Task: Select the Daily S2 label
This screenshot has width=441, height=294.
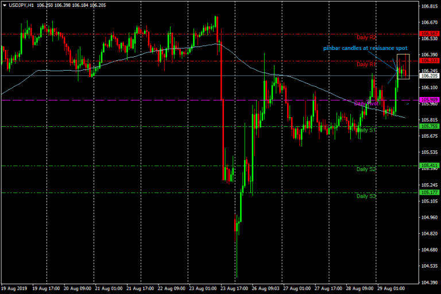Action: (366, 169)
